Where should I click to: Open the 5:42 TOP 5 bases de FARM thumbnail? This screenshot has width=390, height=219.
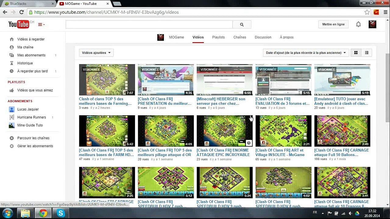[x=107, y=131]
